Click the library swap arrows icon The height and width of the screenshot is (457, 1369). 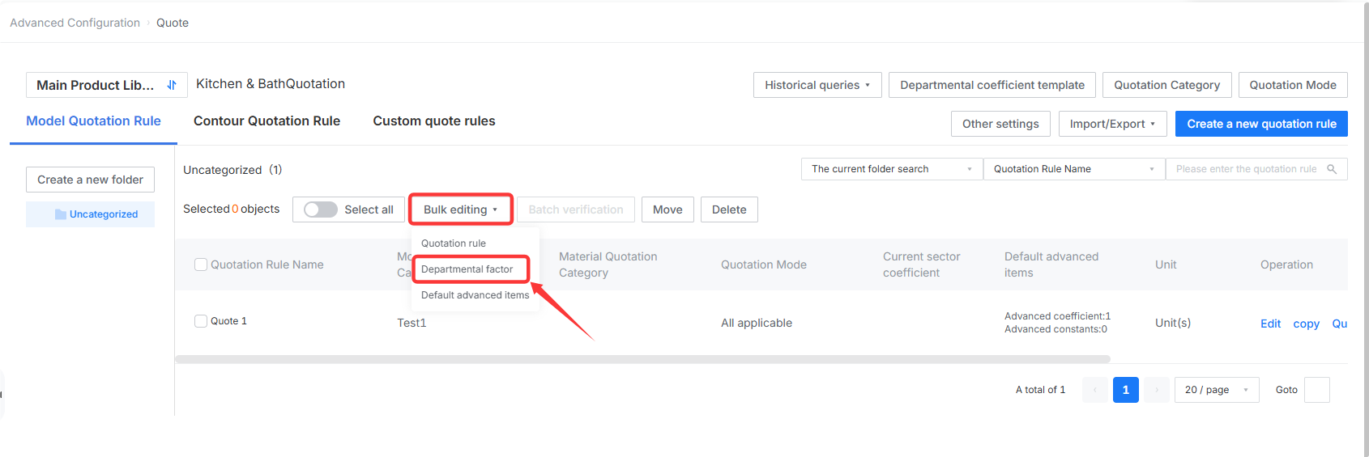pyautogui.click(x=172, y=85)
